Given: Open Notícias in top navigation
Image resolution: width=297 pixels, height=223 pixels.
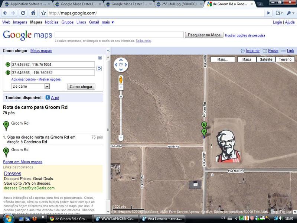Looking at the screenshot, I should (52, 22).
